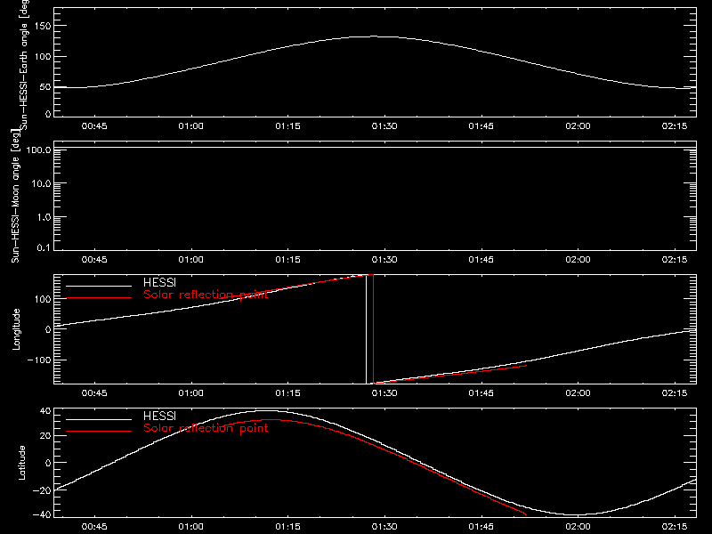This screenshot has height=534, width=712.
Task: Click the red legend line sample in Latitude plot
Action: click(99, 431)
